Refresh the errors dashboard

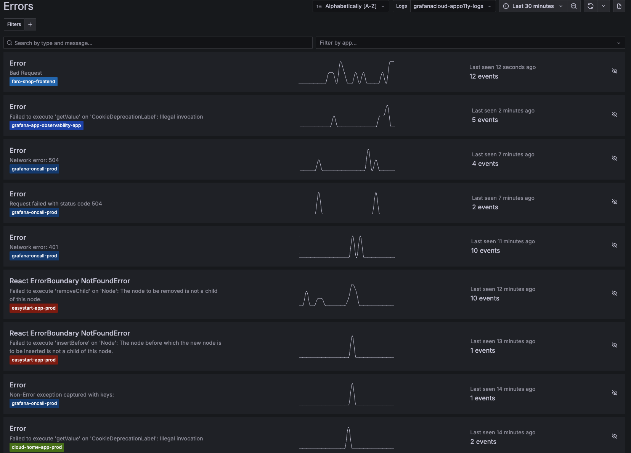[590, 6]
